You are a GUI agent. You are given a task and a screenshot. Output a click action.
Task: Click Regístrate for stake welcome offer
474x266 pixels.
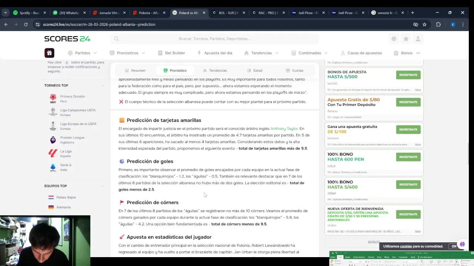click(408, 214)
